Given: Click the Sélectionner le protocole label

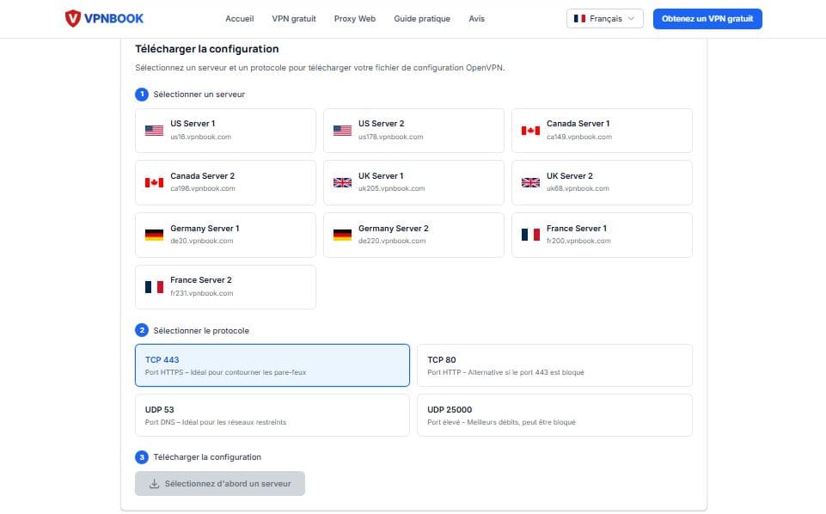Looking at the screenshot, I should click(x=201, y=331).
